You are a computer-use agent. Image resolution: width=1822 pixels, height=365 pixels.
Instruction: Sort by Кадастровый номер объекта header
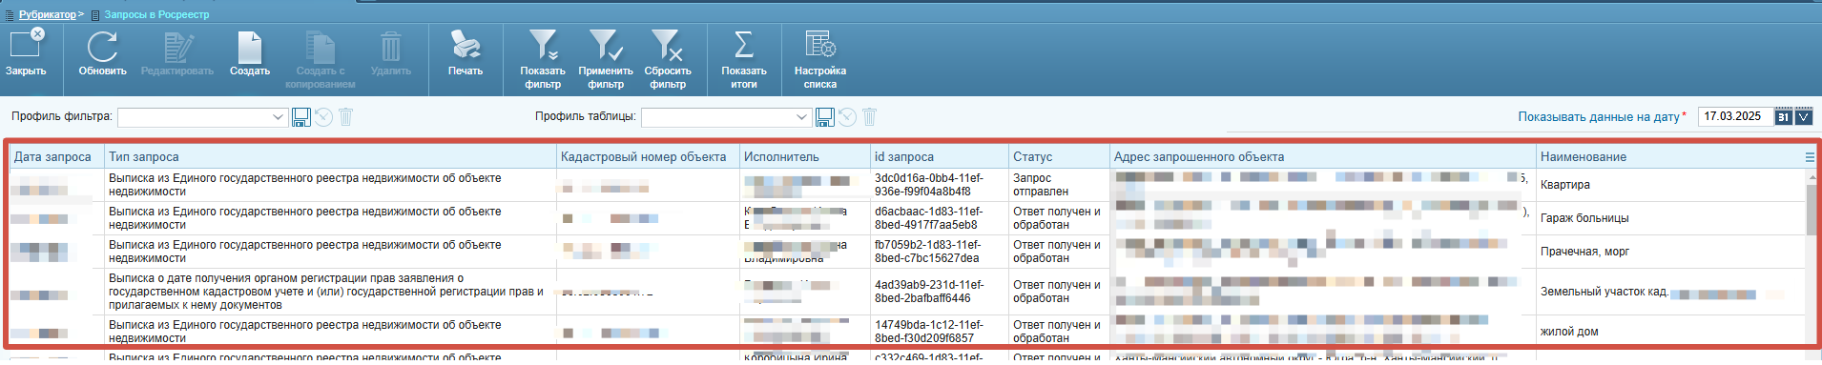coord(648,156)
